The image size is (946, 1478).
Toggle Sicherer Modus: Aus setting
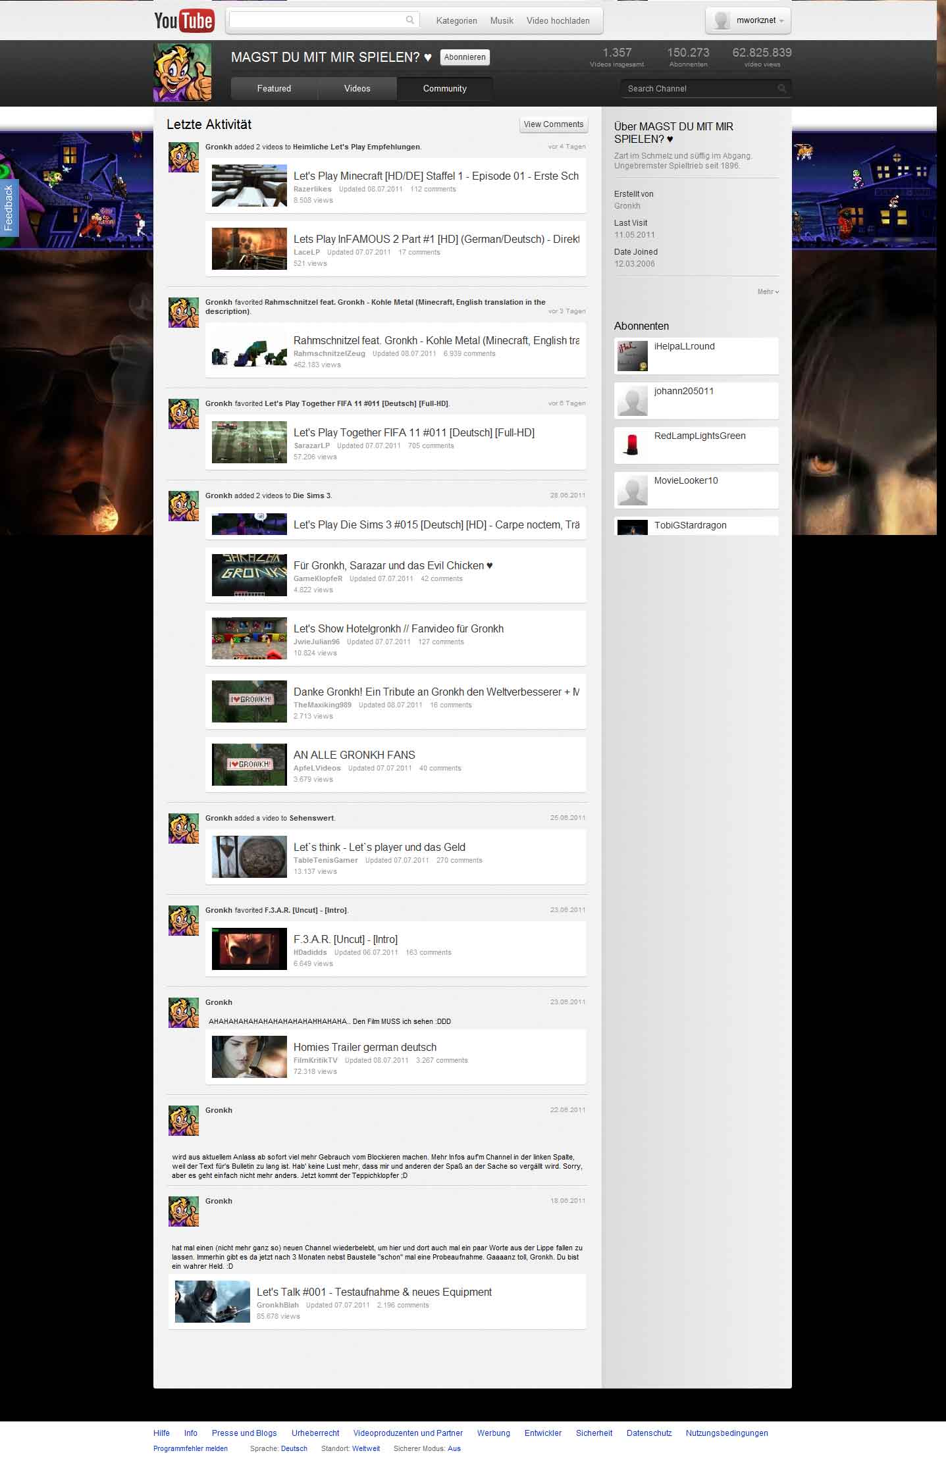454,1448
